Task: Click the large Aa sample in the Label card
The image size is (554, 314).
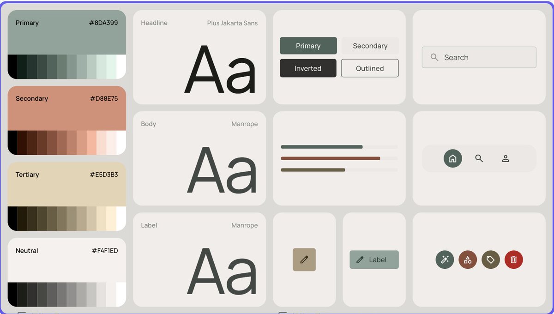Action: coord(222,272)
